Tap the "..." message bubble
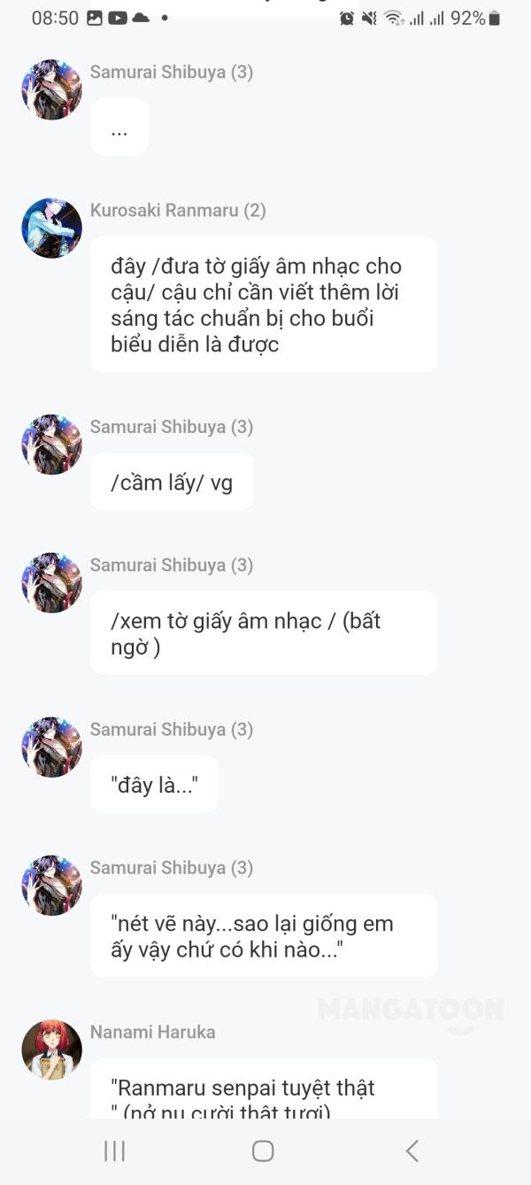Screen dimensions: 531x1185 click(x=119, y=128)
